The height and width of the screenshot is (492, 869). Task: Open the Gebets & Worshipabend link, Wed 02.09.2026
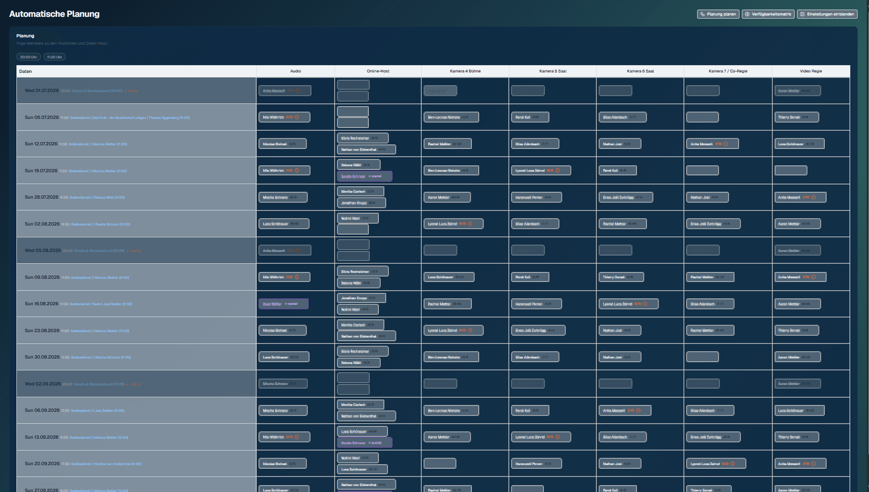pyautogui.click(x=99, y=384)
